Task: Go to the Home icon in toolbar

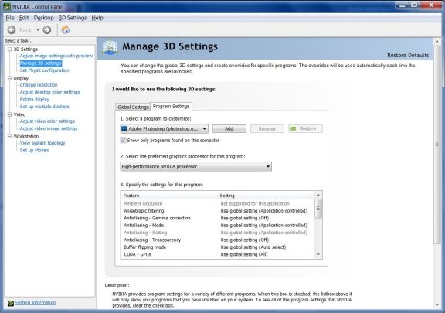Action: click(66, 29)
